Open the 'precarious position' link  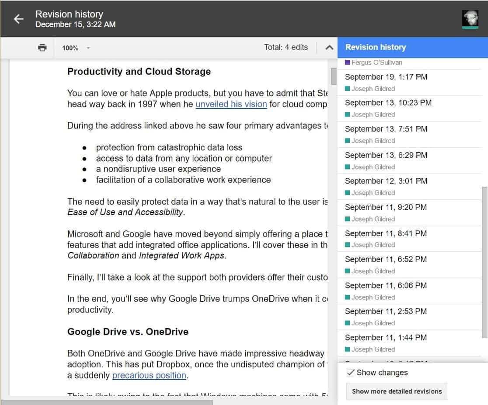[149, 375]
